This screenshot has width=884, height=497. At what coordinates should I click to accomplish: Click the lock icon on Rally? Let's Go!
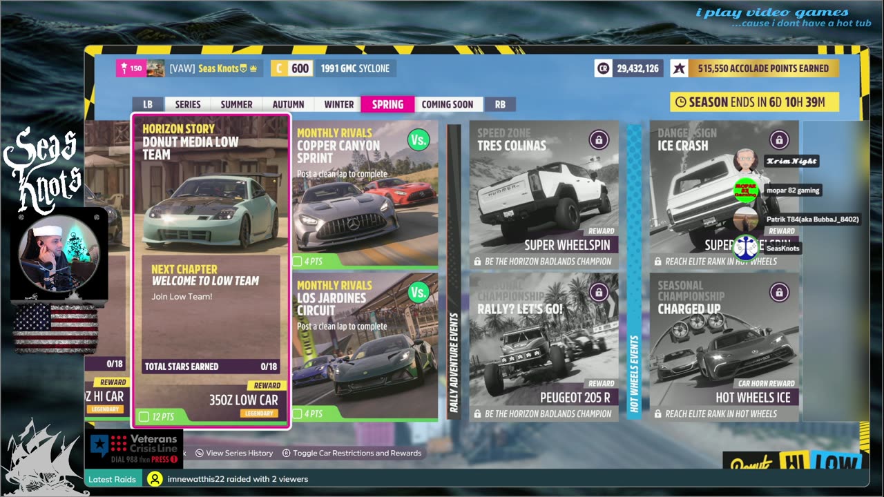click(x=599, y=293)
